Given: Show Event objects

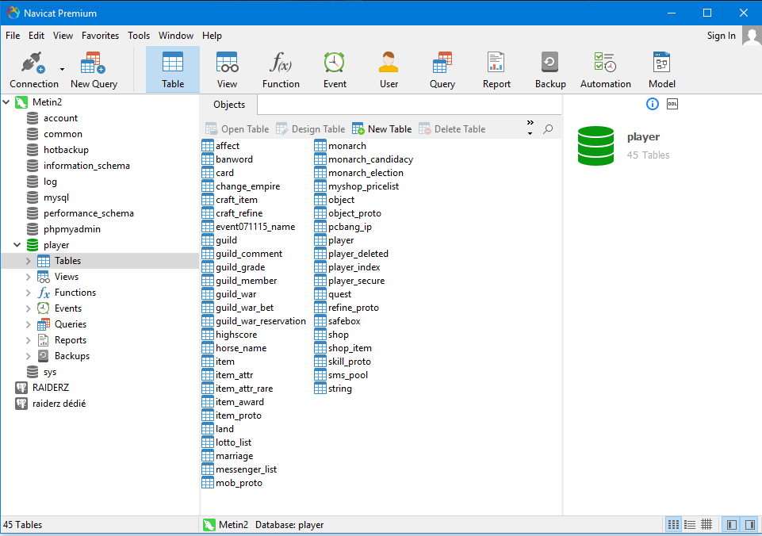Looking at the screenshot, I should point(335,70).
